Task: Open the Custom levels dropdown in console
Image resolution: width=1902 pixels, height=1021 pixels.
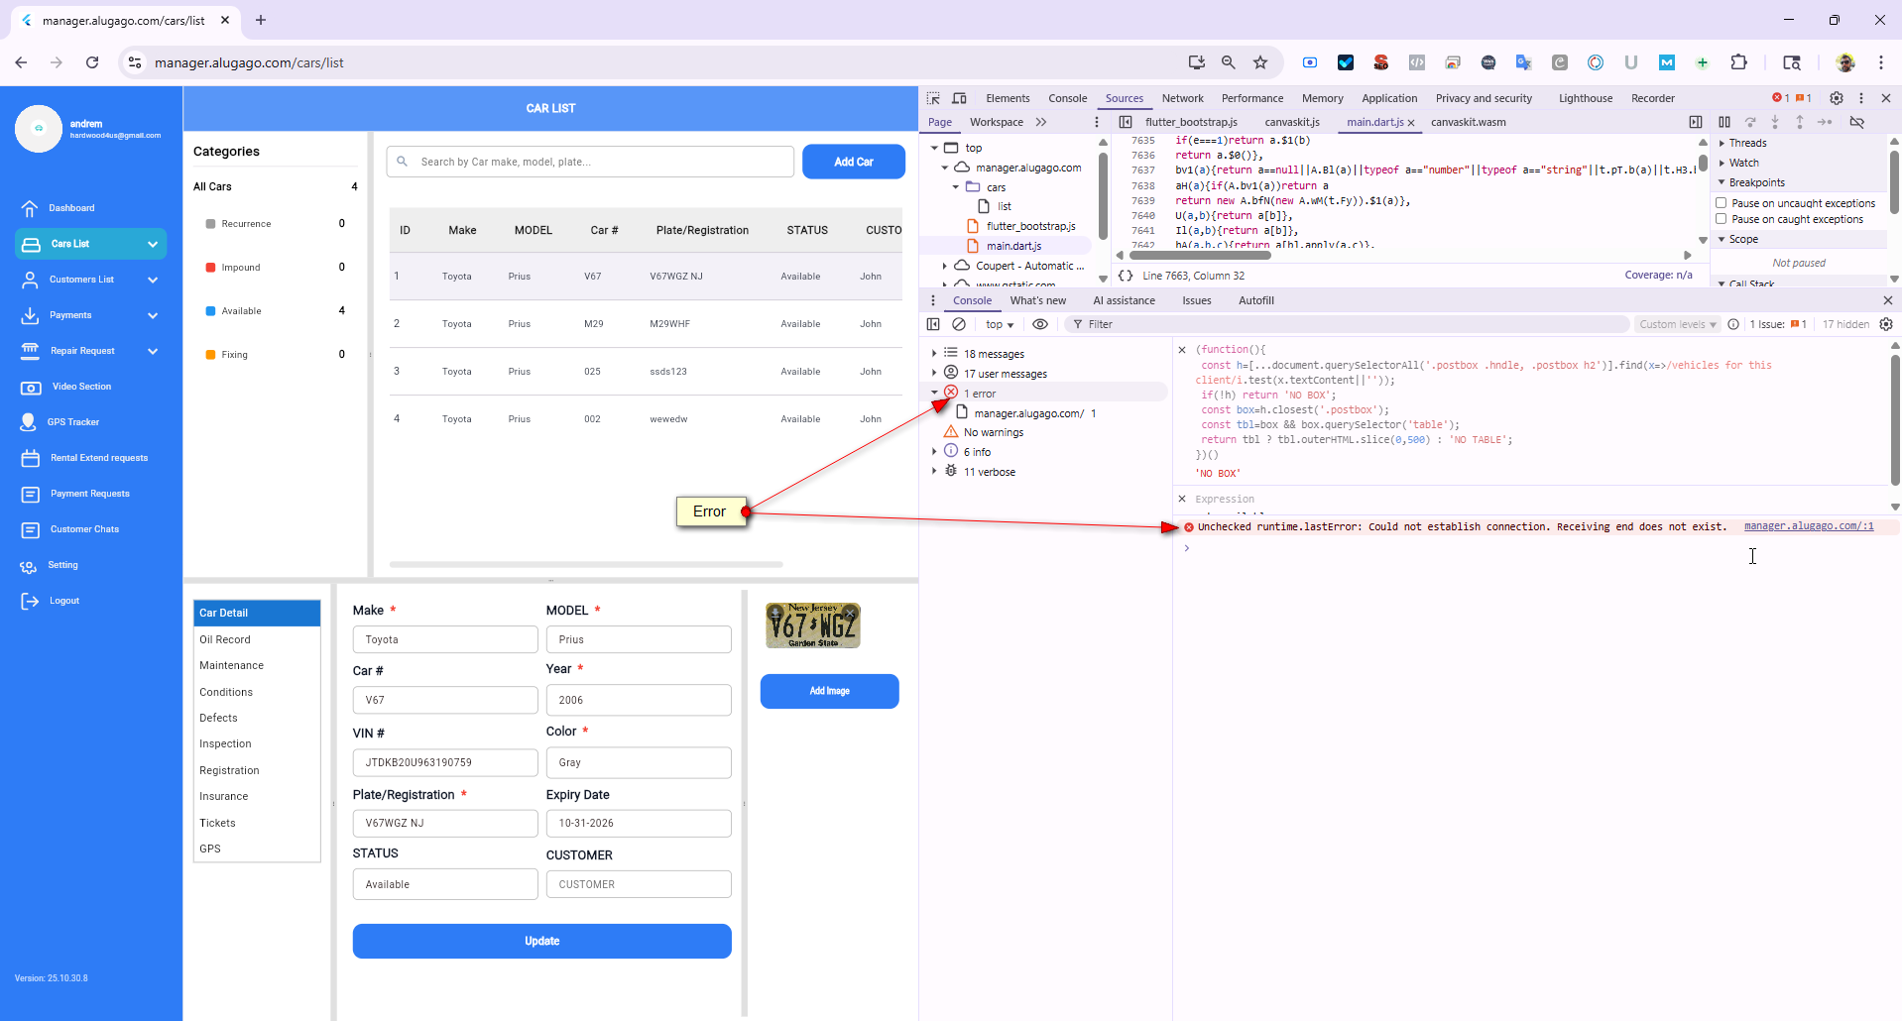Action: click(x=1677, y=324)
